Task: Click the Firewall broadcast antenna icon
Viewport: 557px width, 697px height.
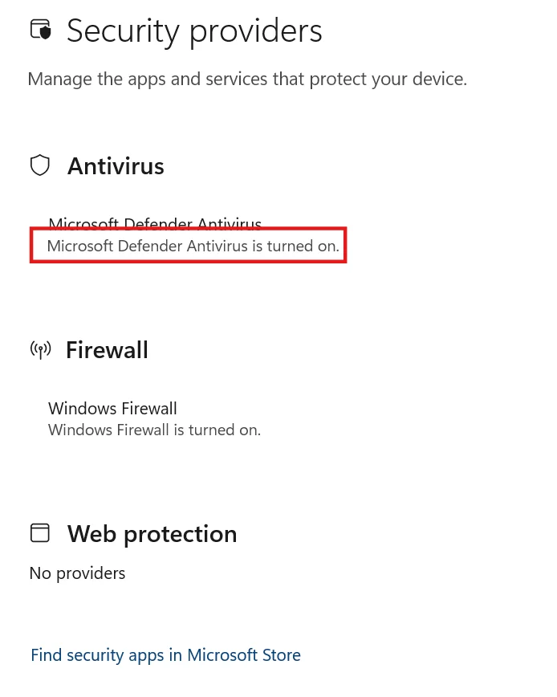Action: (40, 349)
